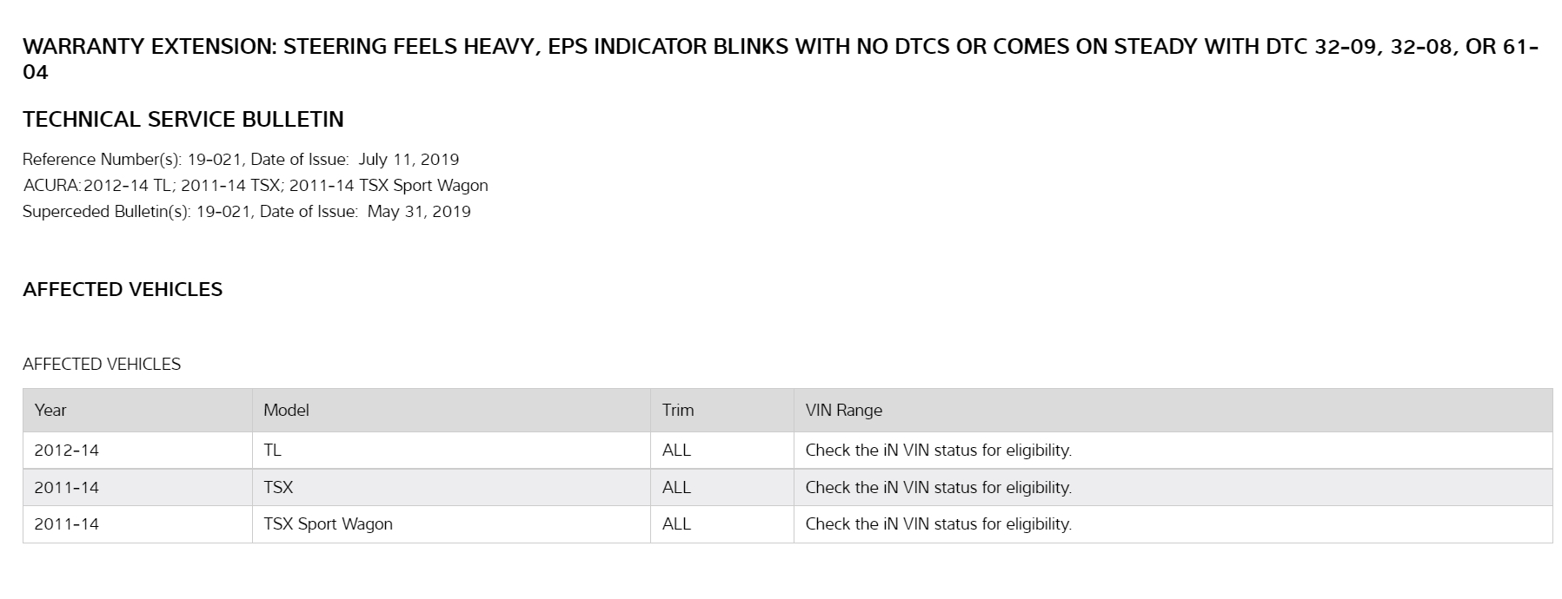Click the ACURA model coverage line
The image size is (1562, 599).
coord(256,185)
